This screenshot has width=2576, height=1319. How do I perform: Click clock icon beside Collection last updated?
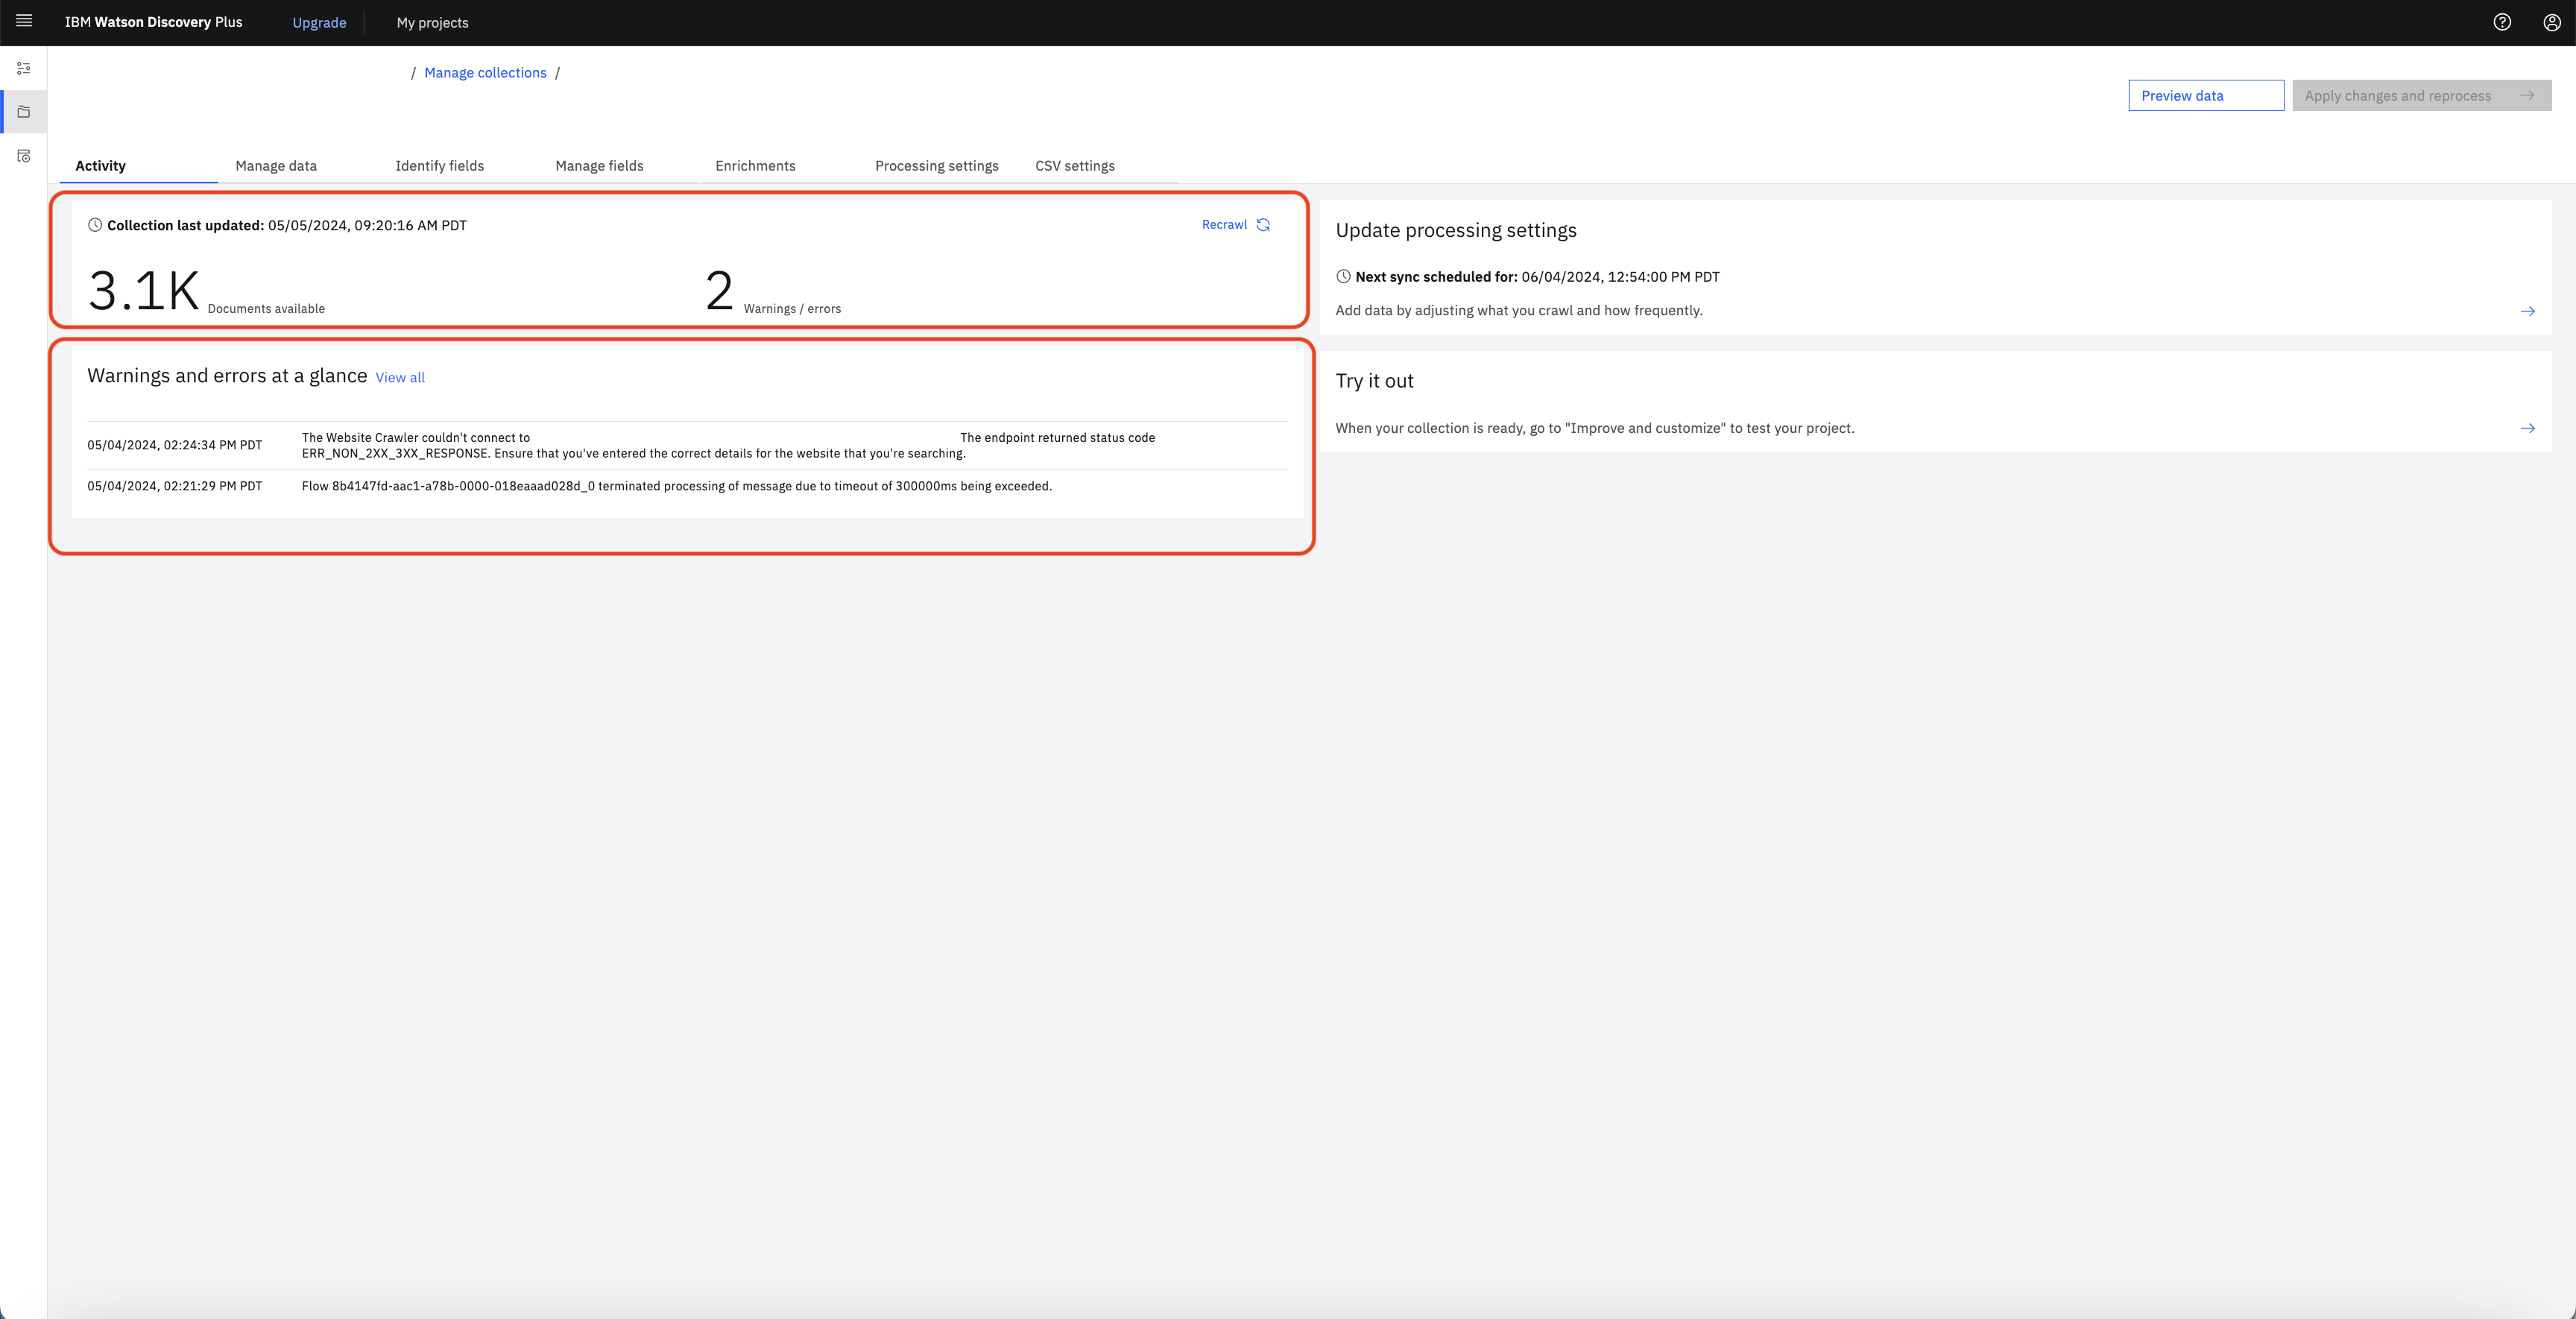point(95,225)
